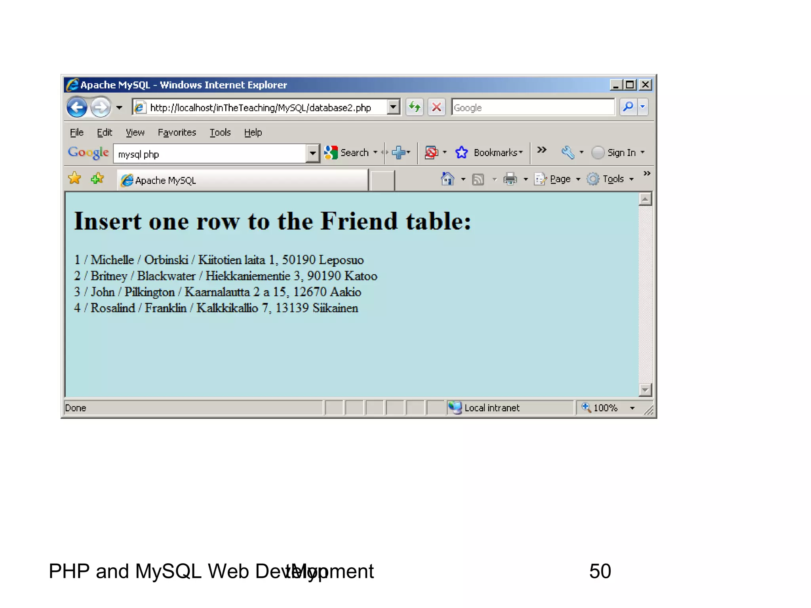Click the scroll down arrow of the page
The width and height of the screenshot is (811, 608).
click(645, 390)
